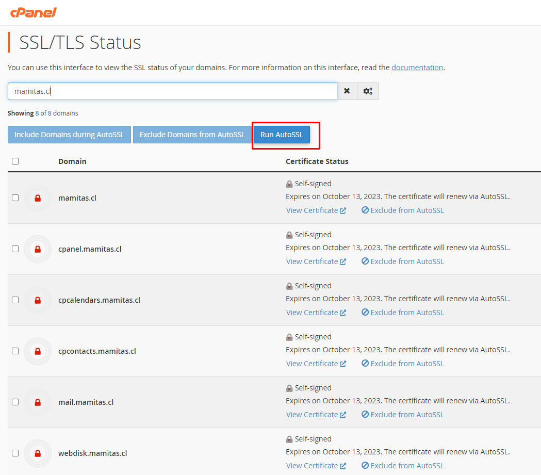Viewport: 541px width, 475px height.
Task: Click red lock icon for mail.mamitas.cl
Action: (x=38, y=402)
